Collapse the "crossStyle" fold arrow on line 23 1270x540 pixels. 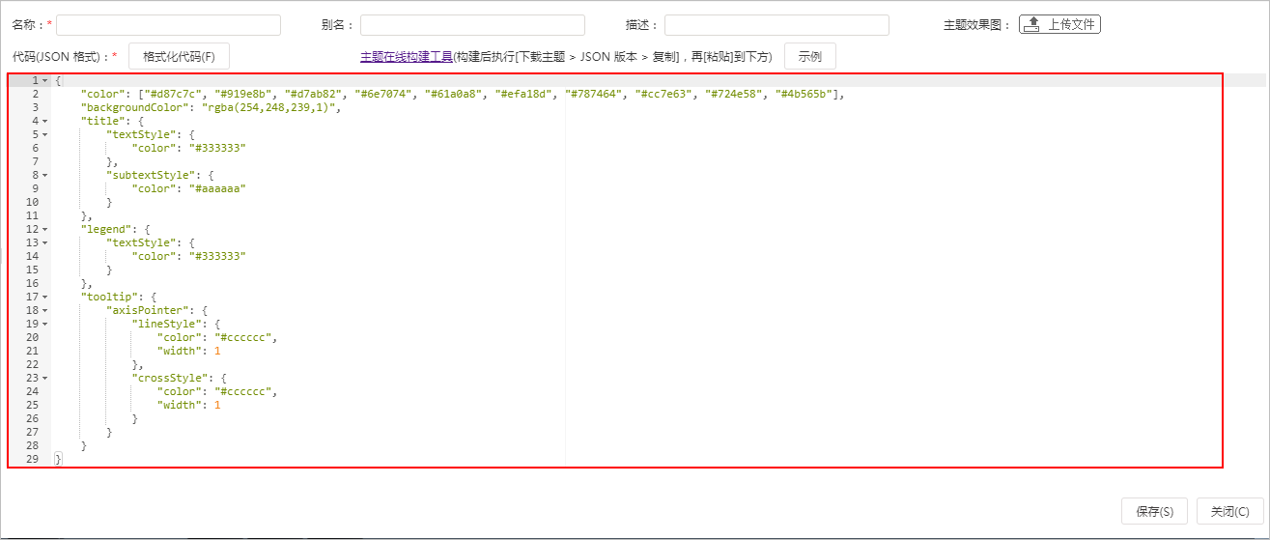pyautogui.click(x=45, y=378)
